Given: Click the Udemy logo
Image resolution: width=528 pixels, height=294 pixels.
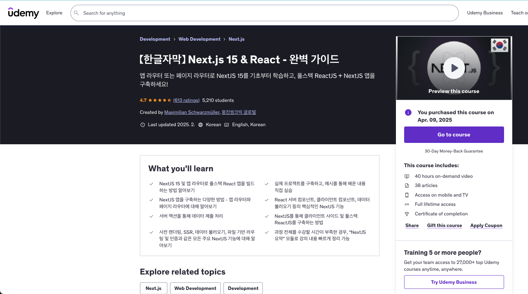Looking at the screenshot, I should click(23, 13).
